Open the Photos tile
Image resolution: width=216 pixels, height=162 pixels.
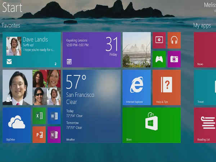[x=136, y=50]
